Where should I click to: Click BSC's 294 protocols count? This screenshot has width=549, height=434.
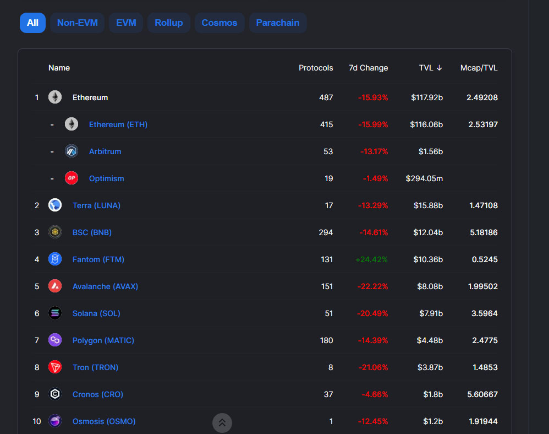[326, 232]
